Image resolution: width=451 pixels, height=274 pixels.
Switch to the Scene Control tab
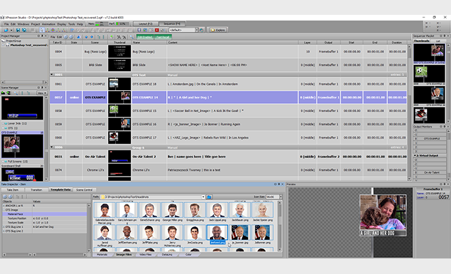[x=83, y=190]
